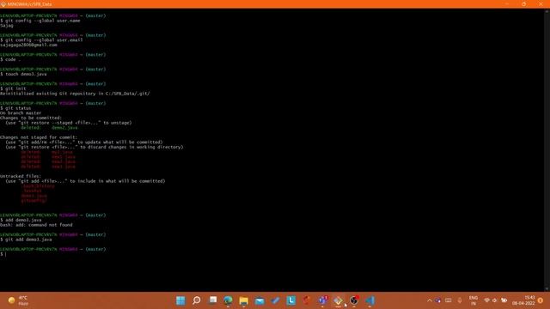Click the 'git add/rm <file>' hint line

tap(84, 142)
